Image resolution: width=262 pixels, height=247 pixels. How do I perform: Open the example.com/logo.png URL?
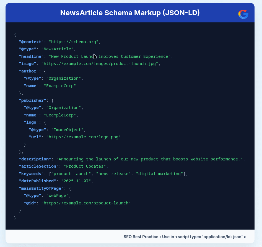point(83,137)
